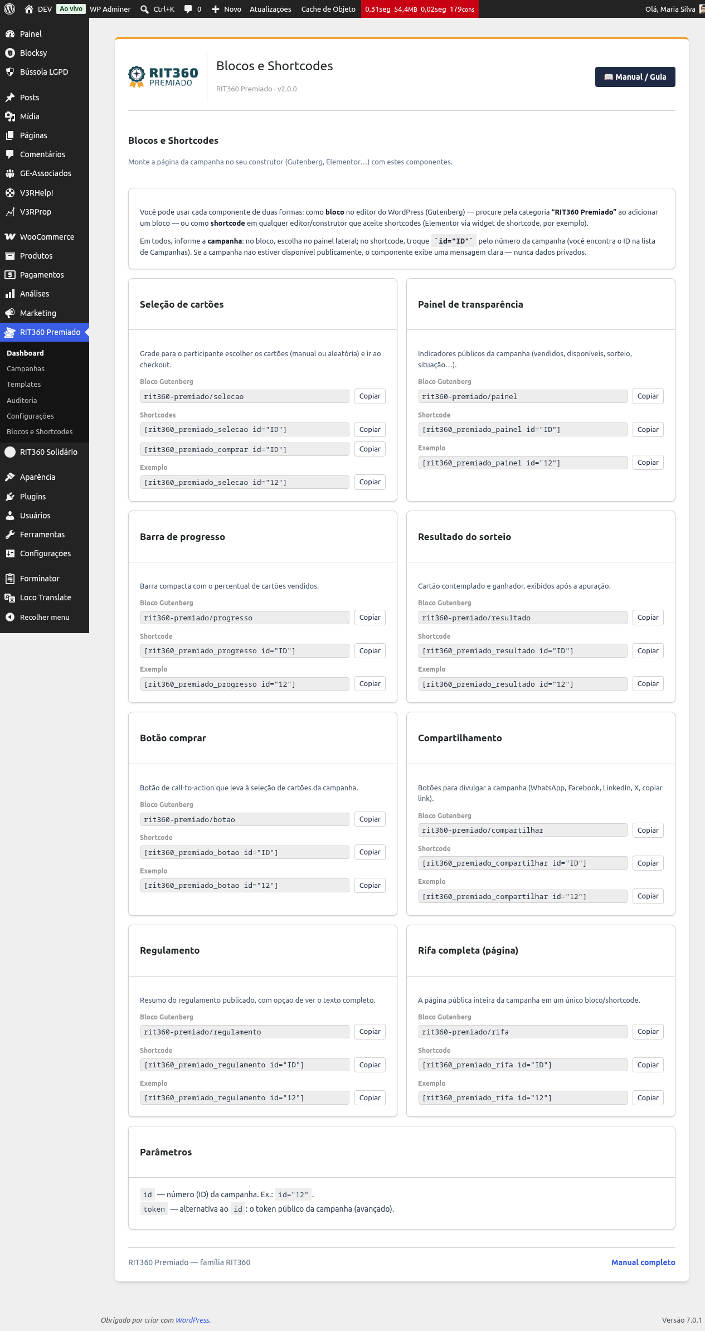705x1331 pixels.
Task: Select the rit360-premiado/progresso code field
Action: [x=245, y=618]
